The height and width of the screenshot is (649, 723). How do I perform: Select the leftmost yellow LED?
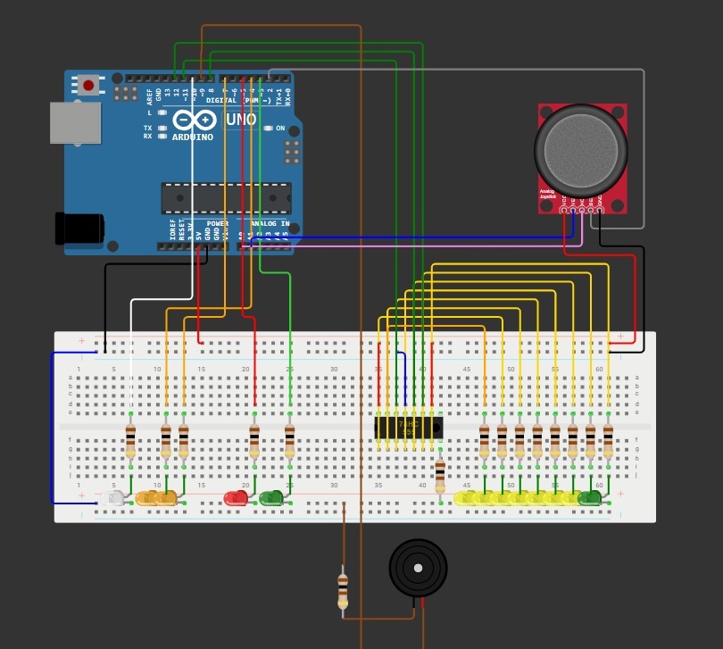466,498
